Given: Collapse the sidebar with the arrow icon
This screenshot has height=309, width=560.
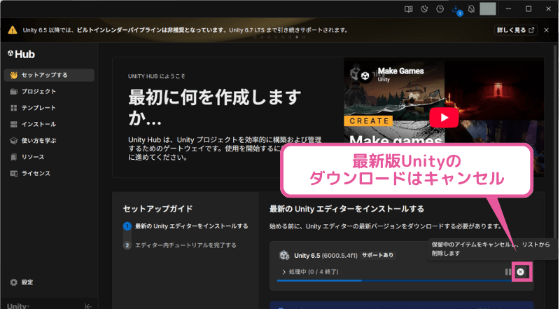Looking at the screenshot, I should [88, 305].
